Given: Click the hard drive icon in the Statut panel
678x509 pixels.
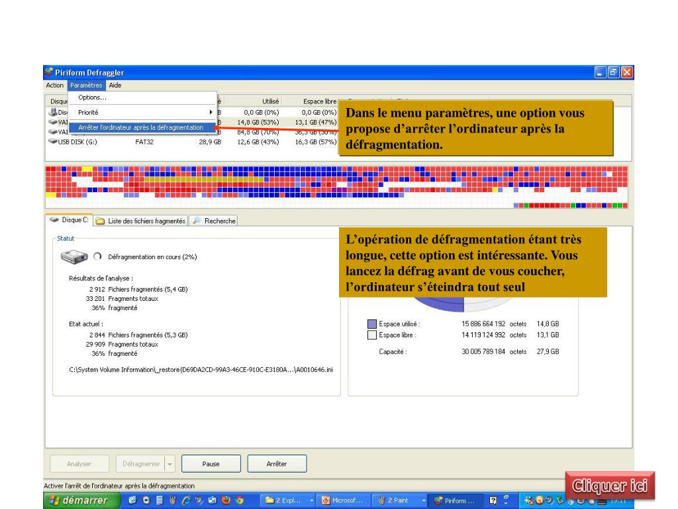Looking at the screenshot, I should [x=74, y=256].
